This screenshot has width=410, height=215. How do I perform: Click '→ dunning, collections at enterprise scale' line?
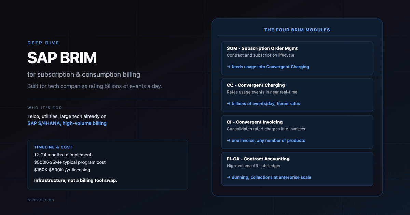pos(269,177)
